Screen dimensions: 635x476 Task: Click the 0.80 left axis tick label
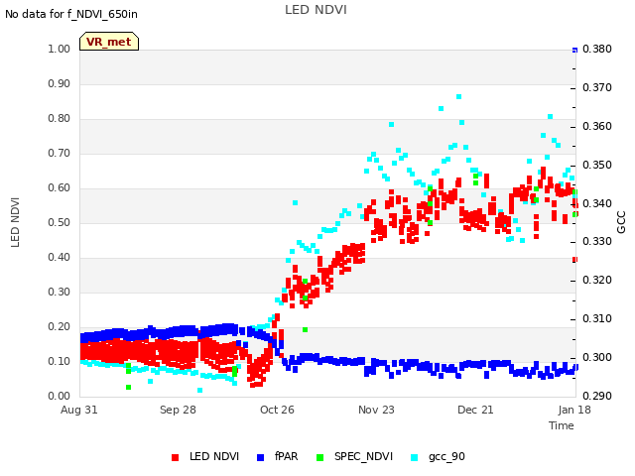60,118
